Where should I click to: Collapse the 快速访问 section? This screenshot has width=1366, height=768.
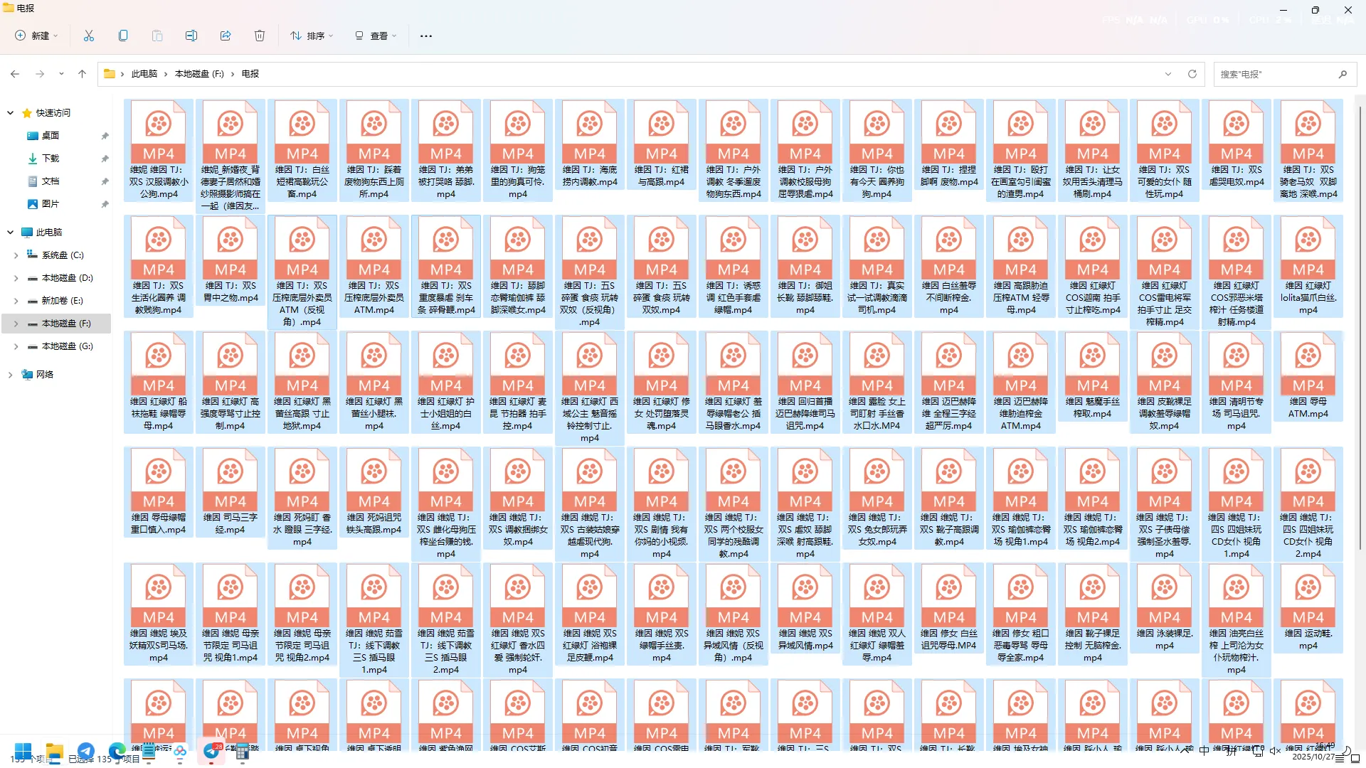[x=10, y=113]
